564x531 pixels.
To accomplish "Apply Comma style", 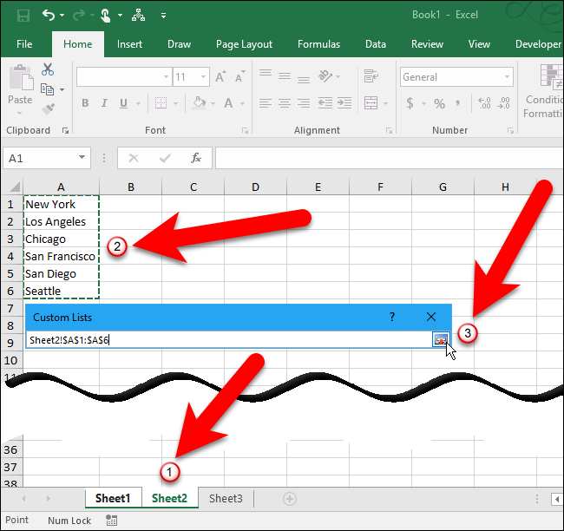I will (x=457, y=103).
